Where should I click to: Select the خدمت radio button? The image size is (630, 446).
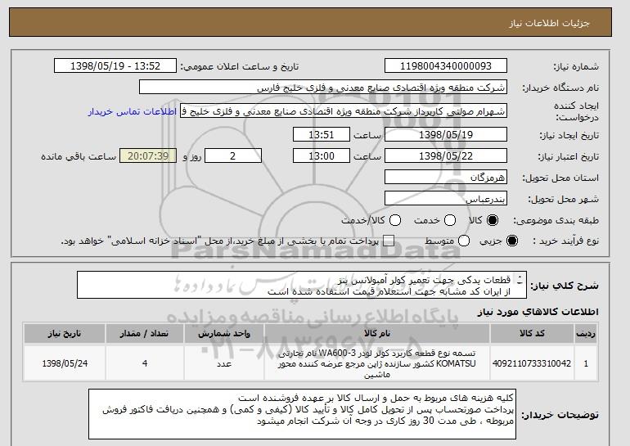(450, 220)
